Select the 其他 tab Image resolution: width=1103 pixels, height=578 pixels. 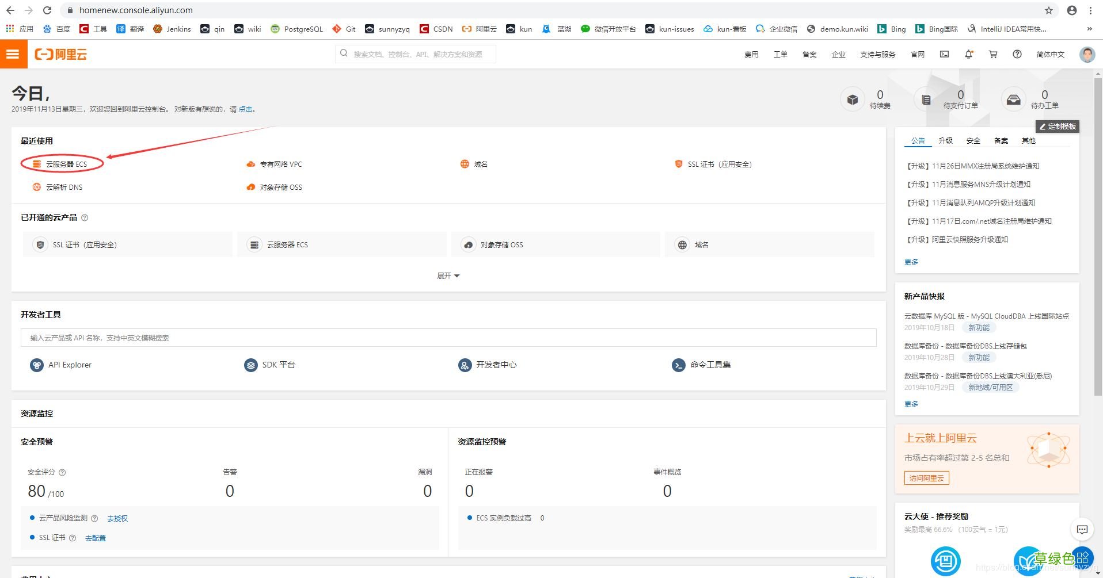1028,140
